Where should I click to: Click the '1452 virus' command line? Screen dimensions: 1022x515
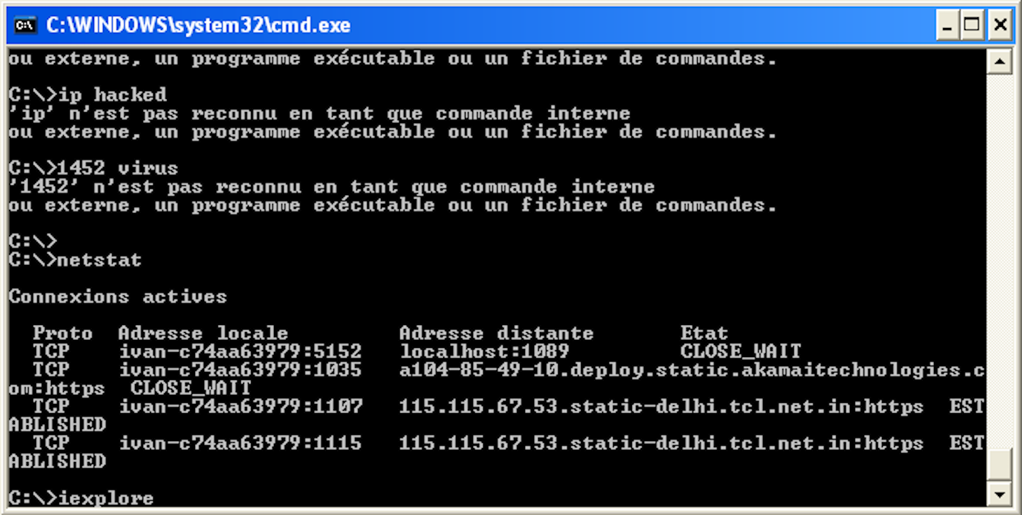click(93, 168)
